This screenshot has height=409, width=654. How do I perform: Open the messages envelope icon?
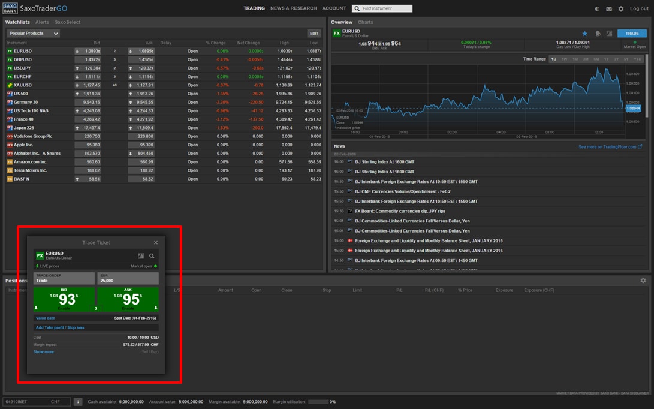coord(609,9)
